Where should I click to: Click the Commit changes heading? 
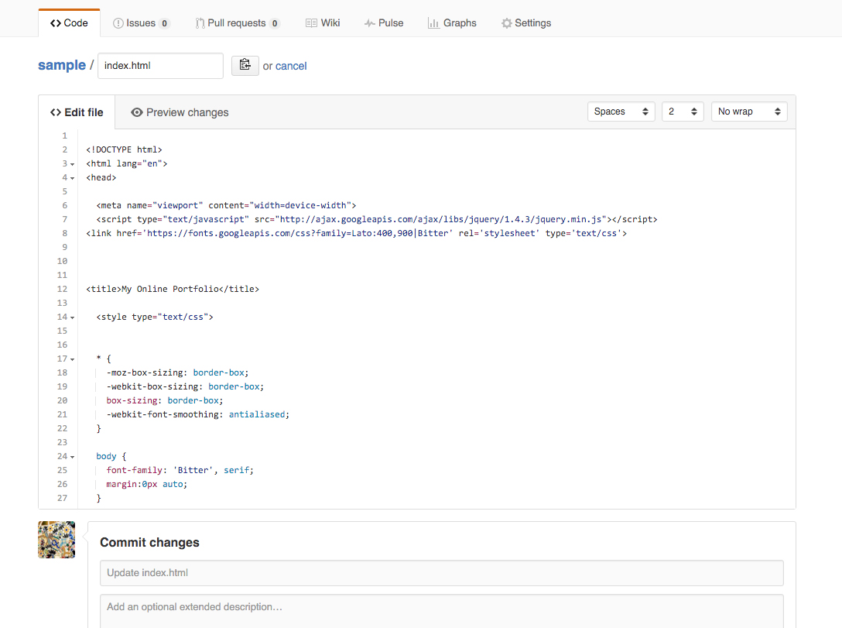(149, 543)
